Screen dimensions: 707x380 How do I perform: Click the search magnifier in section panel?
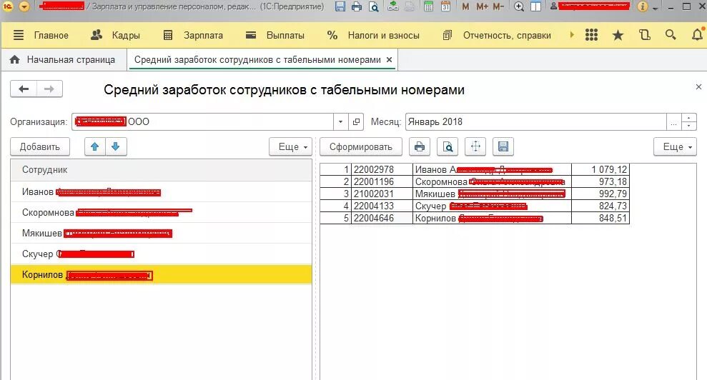point(671,35)
